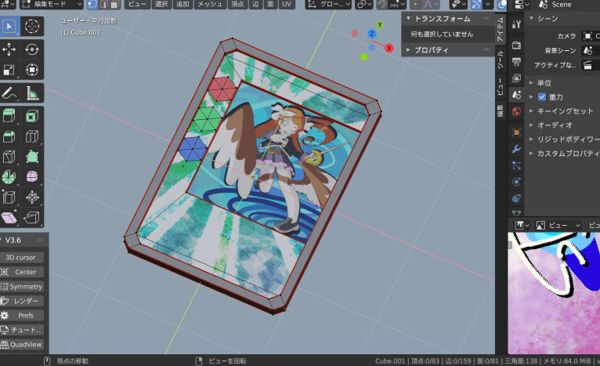Screen dimensions: 600x366
Task: Select the 3D Cursor tool
Action: point(32,27)
